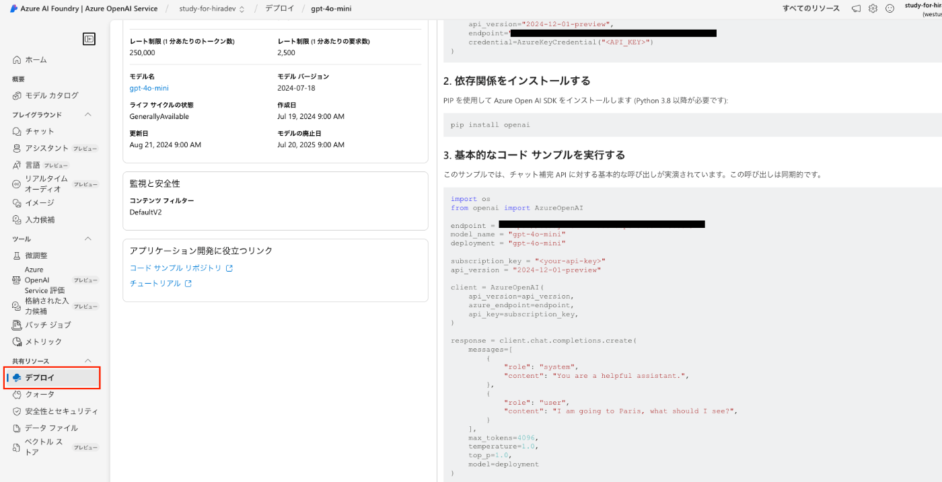The image size is (942, 482).
Task: Click the クォータ icon
Action: 17,395
